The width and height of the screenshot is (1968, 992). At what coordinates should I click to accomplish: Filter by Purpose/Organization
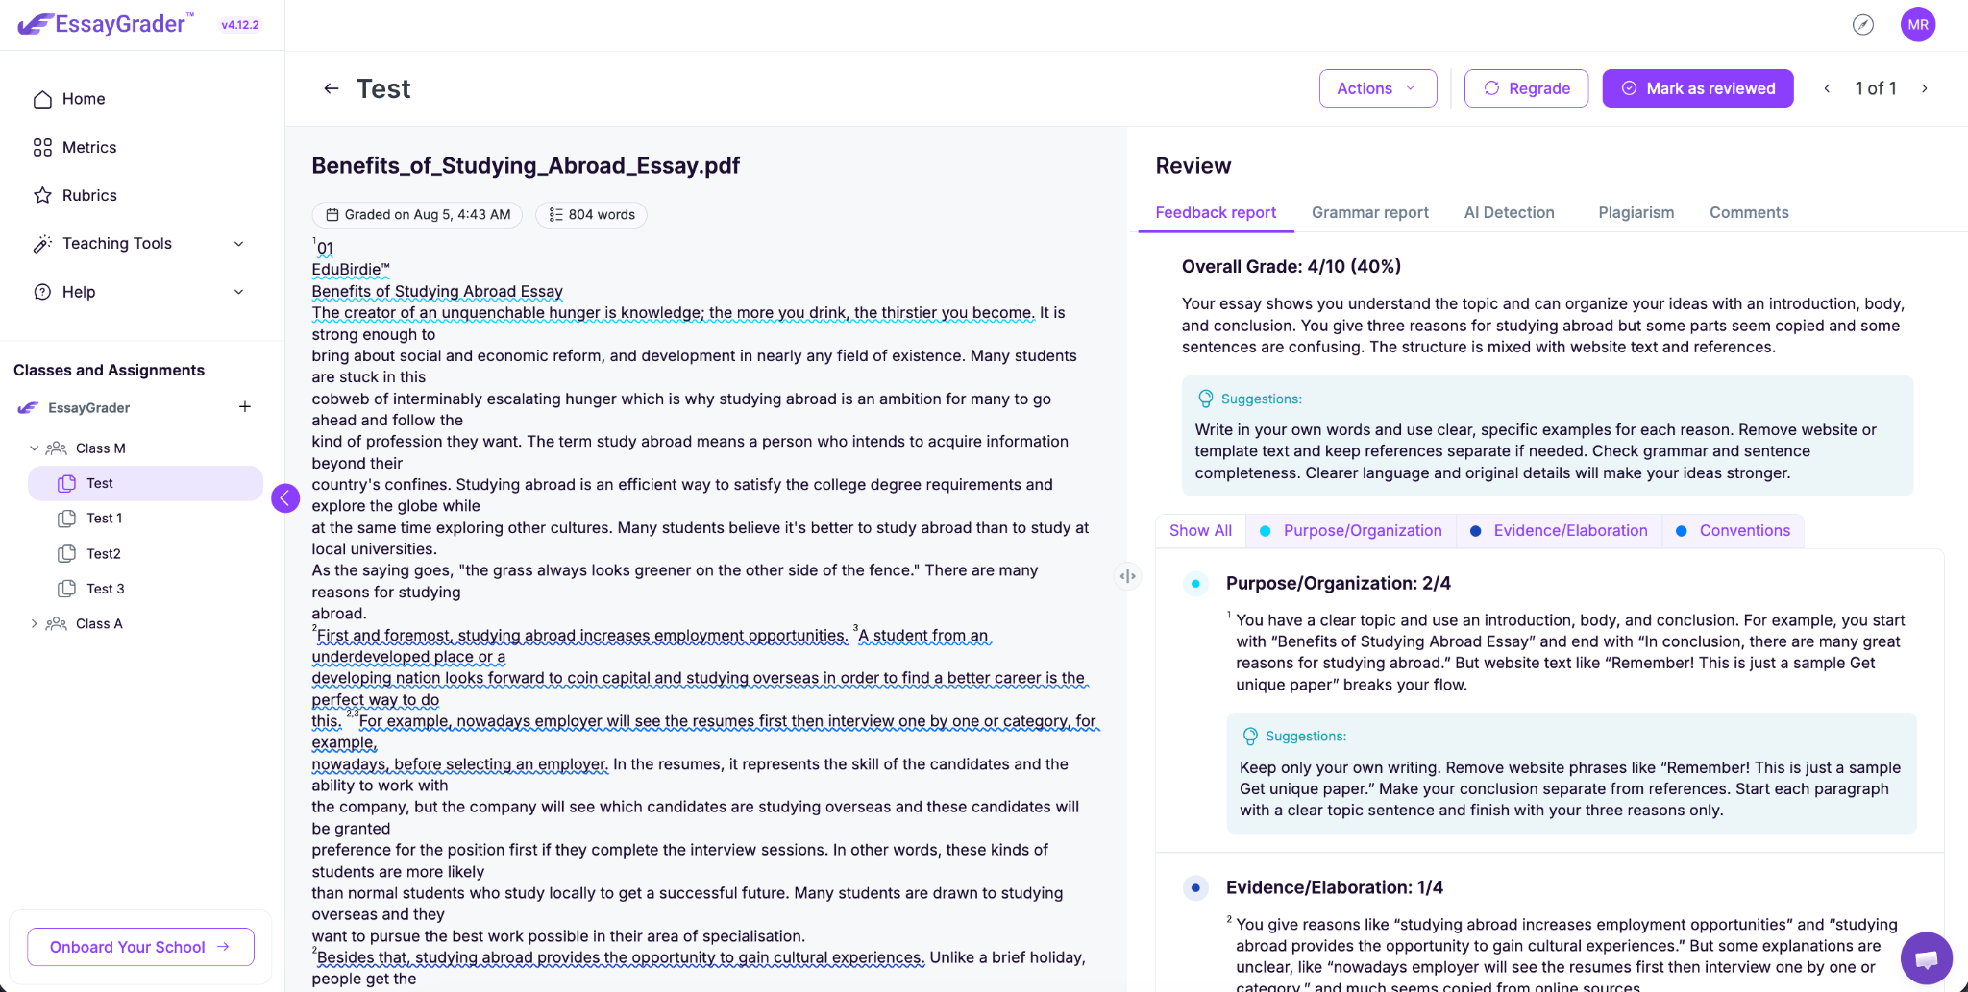[1351, 530]
